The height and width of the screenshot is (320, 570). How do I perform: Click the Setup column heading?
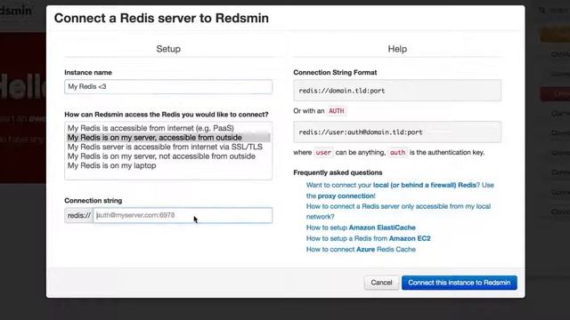pyautogui.click(x=168, y=49)
